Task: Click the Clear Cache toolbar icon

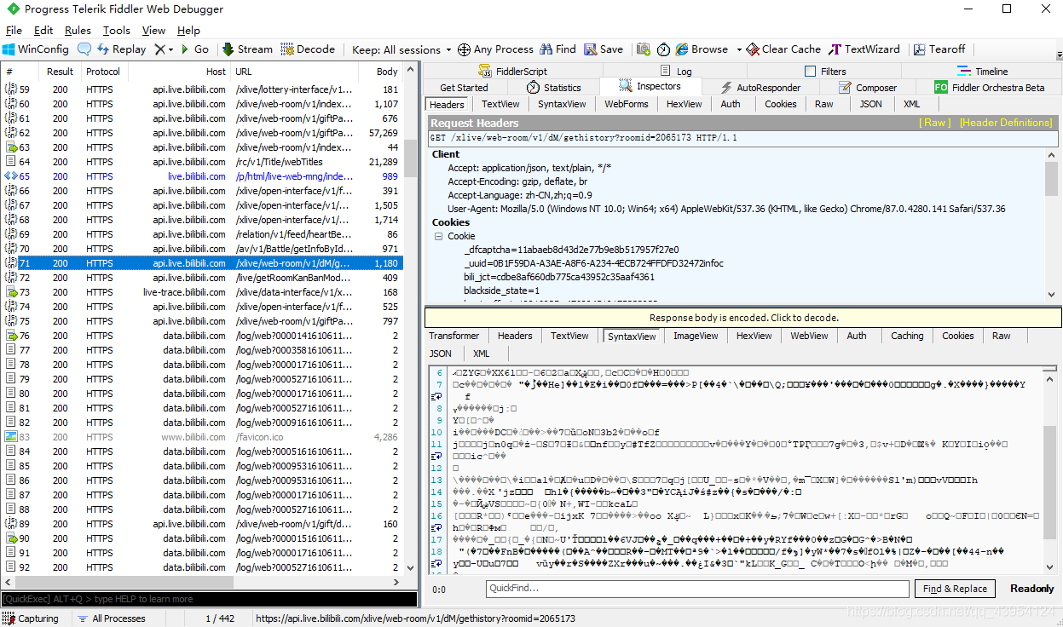Action: pyautogui.click(x=753, y=49)
